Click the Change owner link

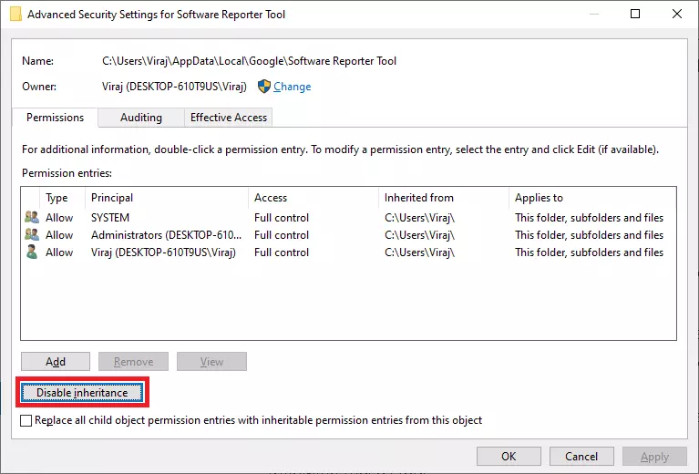(292, 87)
